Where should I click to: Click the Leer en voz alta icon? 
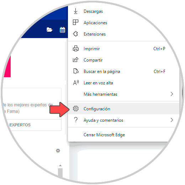click(76, 83)
